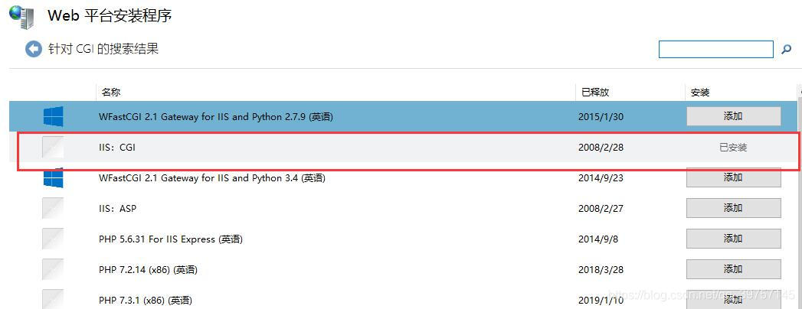Image resolution: width=802 pixels, height=309 pixels.
Task: Click the PHP 5.6.31 product icon
Action: (x=53, y=239)
